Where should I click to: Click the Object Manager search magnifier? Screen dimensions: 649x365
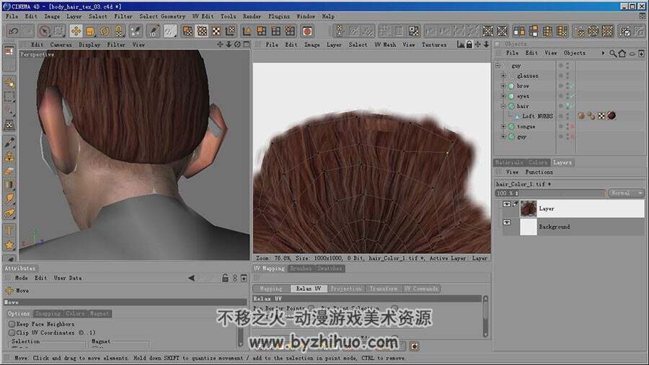pyautogui.click(x=613, y=53)
